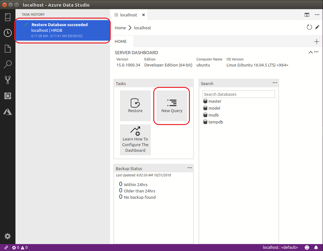The height and width of the screenshot is (251, 323).
Task: Click errors and warnings count in status bar
Action: pos(20,248)
